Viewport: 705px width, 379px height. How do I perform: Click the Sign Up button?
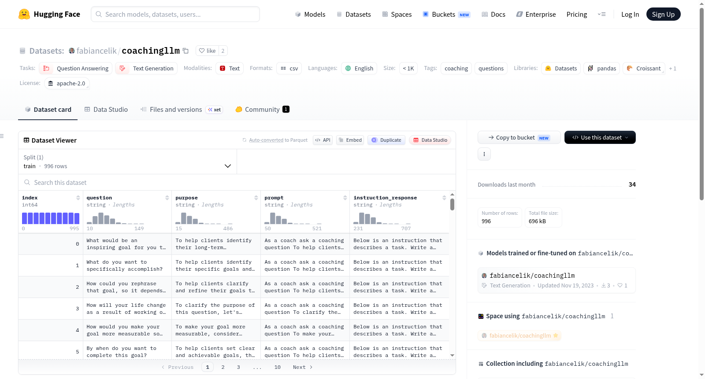(x=664, y=14)
